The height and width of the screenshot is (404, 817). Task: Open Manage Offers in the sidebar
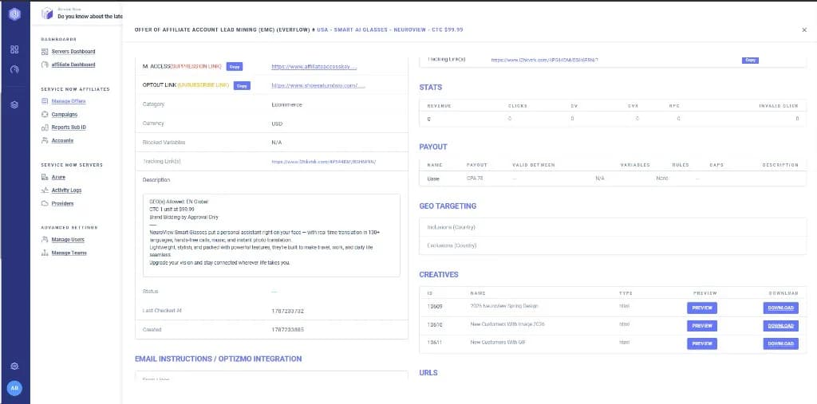click(69, 101)
